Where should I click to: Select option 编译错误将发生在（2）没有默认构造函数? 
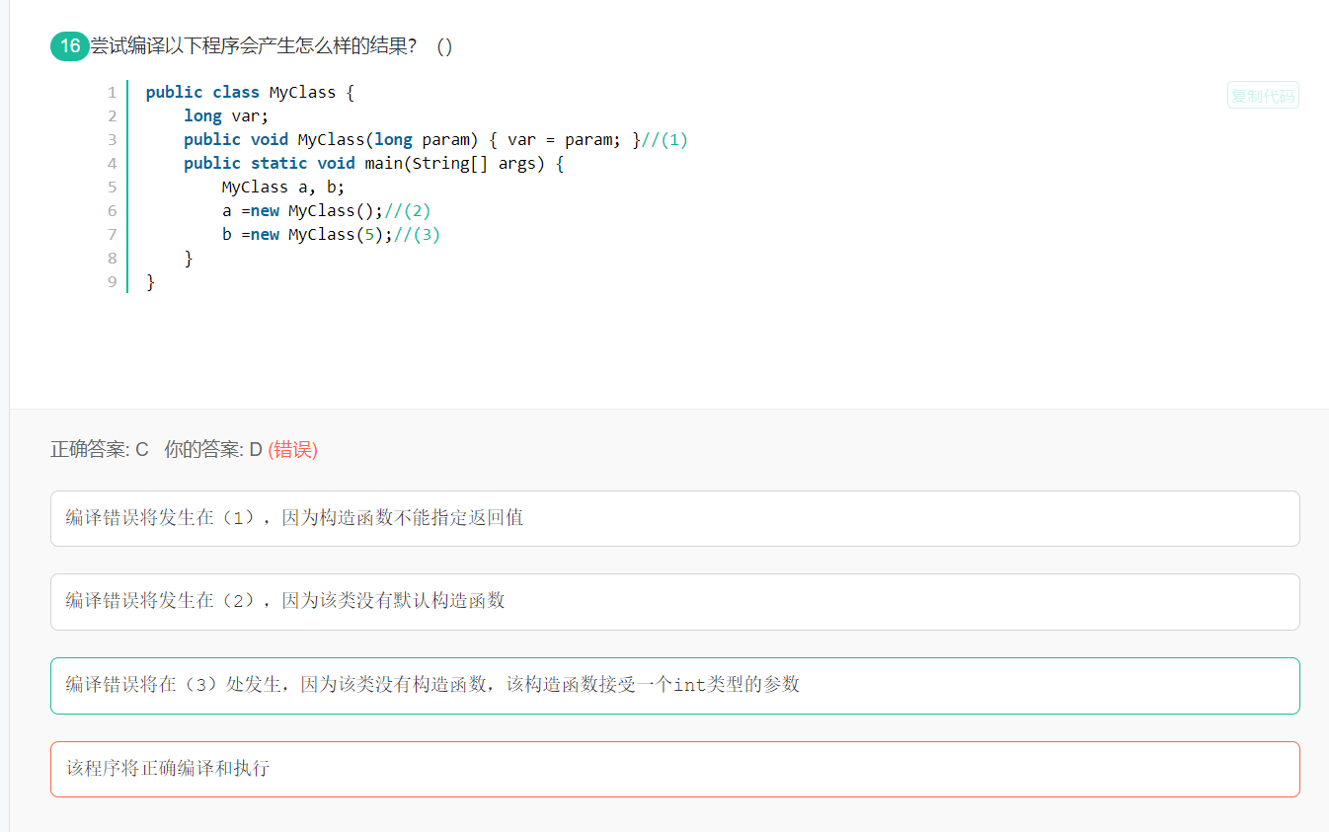click(x=675, y=602)
